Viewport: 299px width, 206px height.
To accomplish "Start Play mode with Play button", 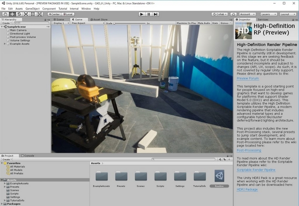I will 142,14.
